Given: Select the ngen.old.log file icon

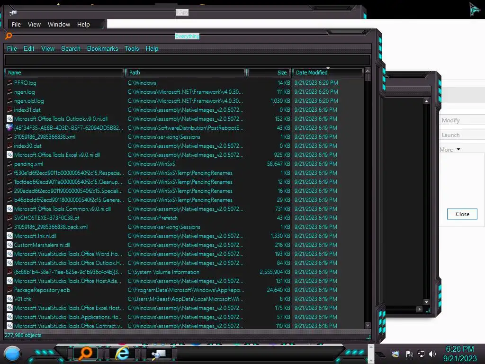Looking at the screenshot, I should 9,101.
